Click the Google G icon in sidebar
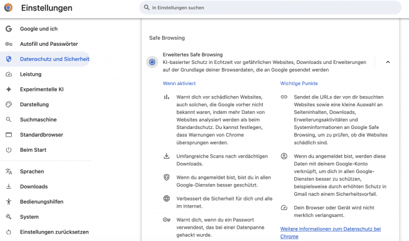 (x=9, y=29)
